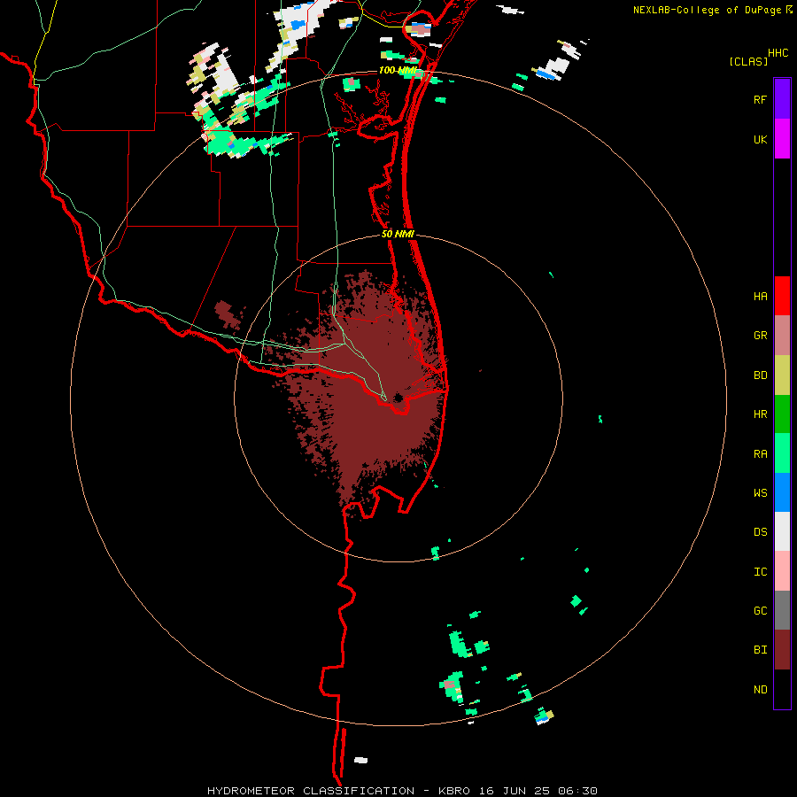Click the "BD" legend label text
Screen dimensions: 797x797
click(x=760, y=375)
